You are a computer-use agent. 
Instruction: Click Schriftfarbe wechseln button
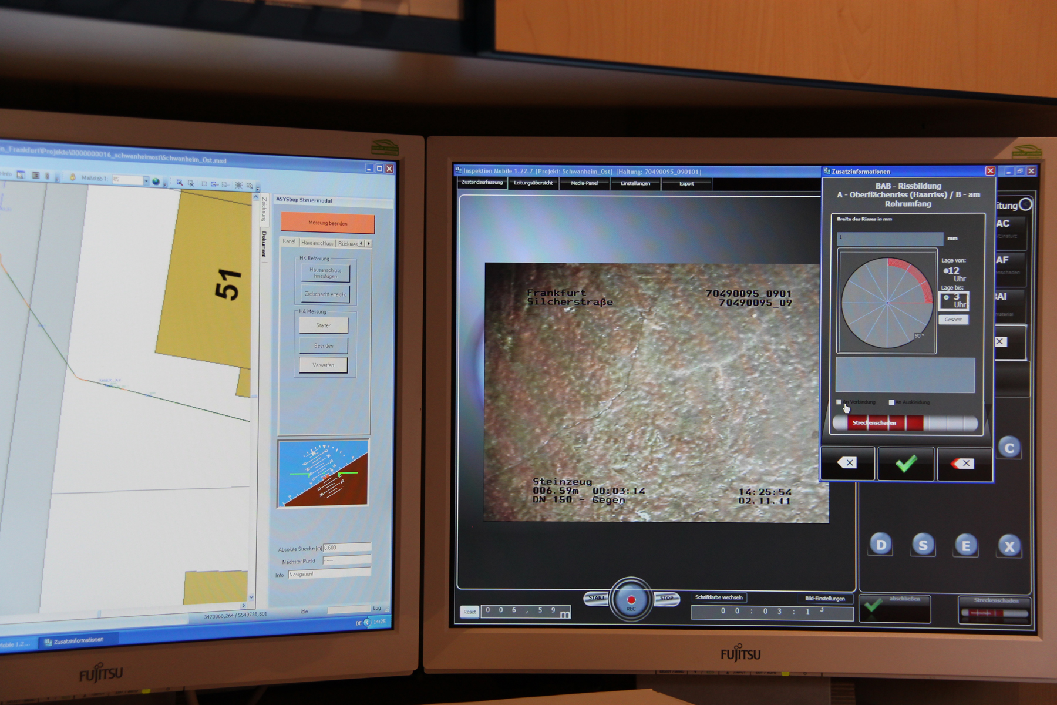coord(719,597)
